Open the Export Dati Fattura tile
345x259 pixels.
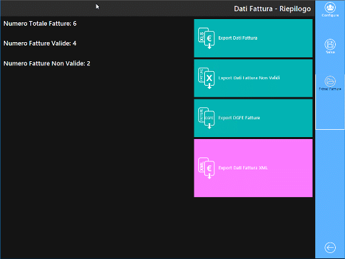tap(253, 38)
